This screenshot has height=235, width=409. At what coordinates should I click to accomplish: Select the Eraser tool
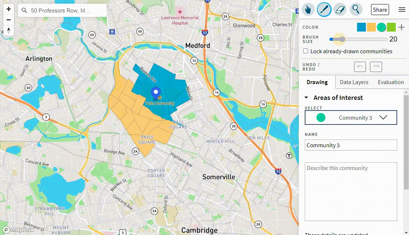point(340,10)
